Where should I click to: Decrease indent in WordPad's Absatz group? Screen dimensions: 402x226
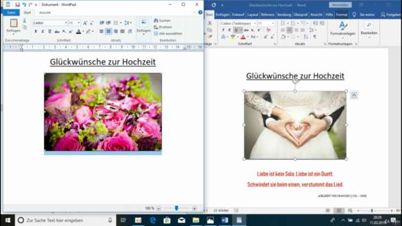coord(102,23)
